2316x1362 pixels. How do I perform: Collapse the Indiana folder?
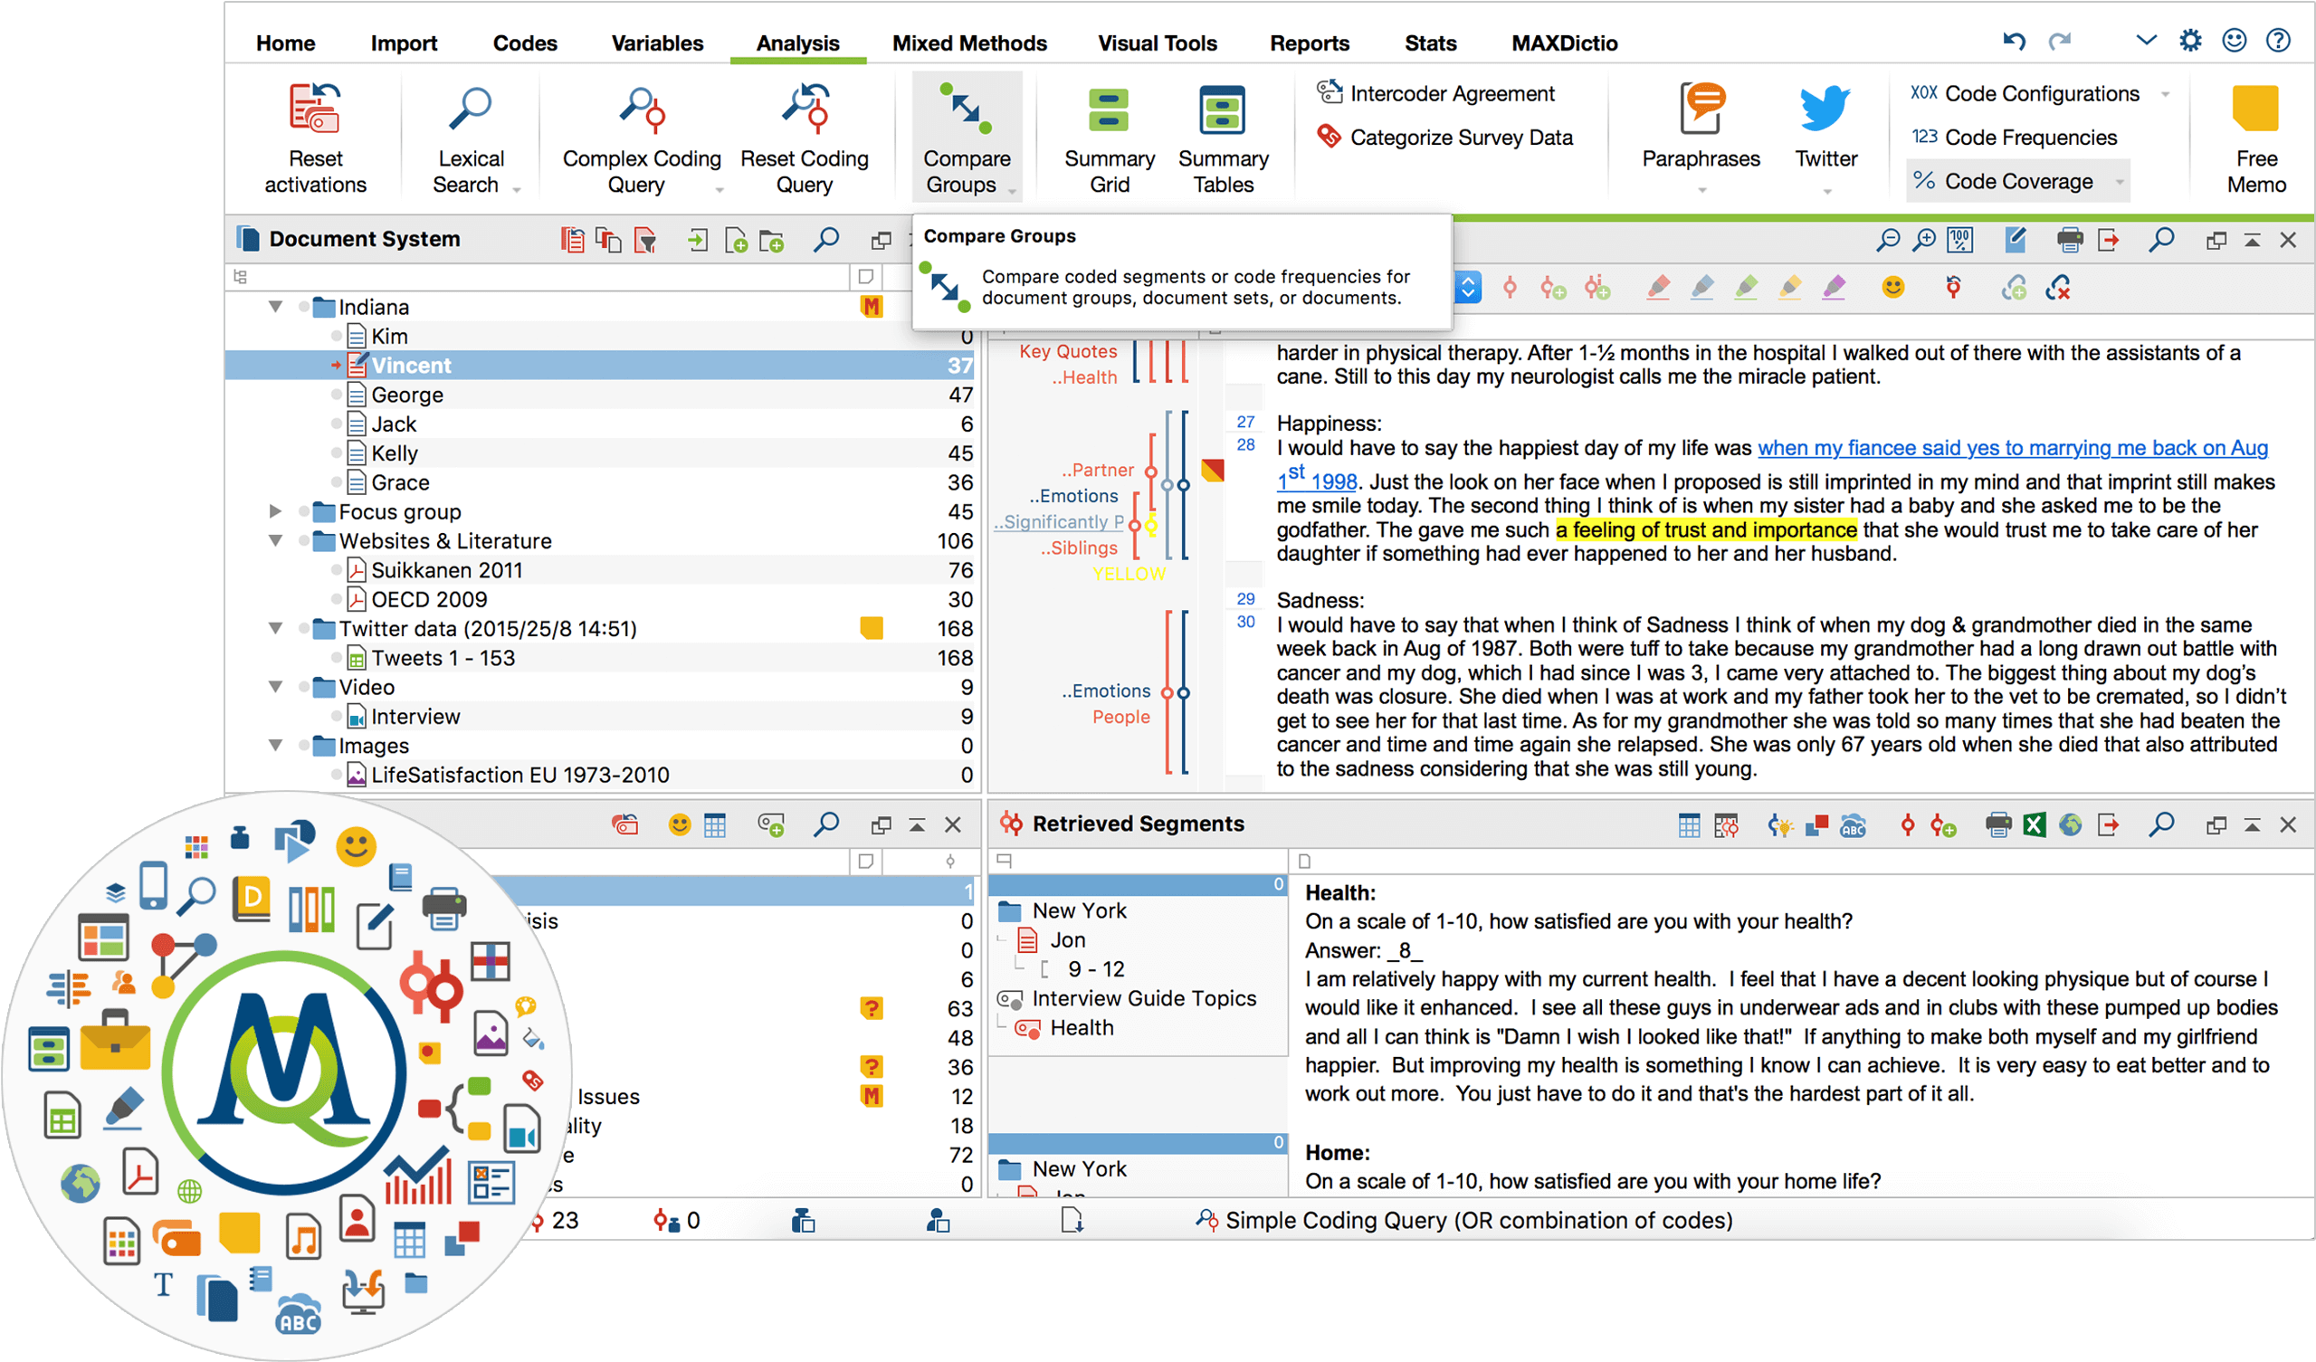[275, 306]
